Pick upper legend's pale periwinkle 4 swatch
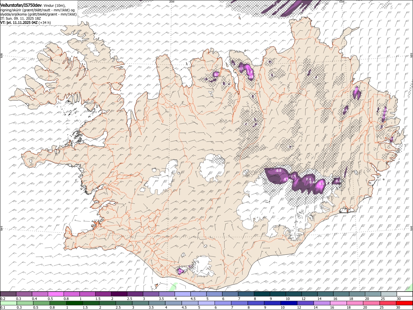This screenshot has width=413, height=310. click(182, 294)
